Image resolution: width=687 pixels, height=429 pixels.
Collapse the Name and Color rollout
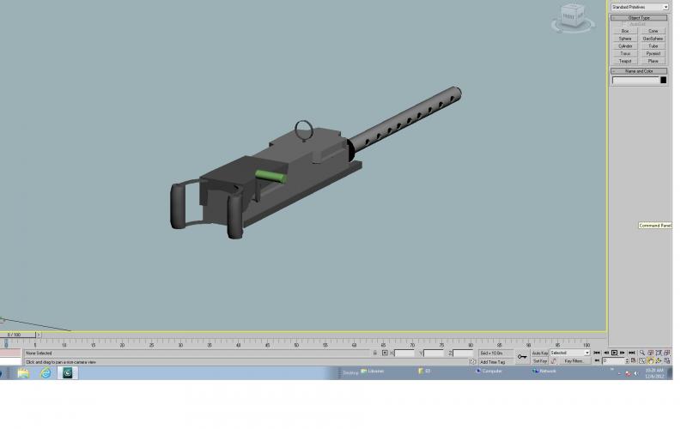(639, 71)
